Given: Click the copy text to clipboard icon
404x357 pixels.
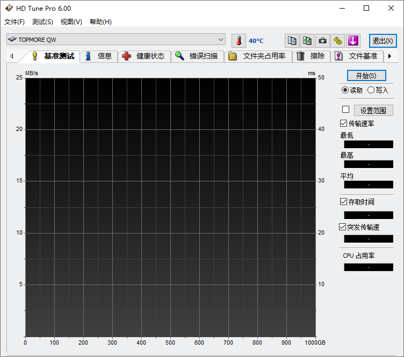Looking at the screenshot, I should click(x=292, y=41).
